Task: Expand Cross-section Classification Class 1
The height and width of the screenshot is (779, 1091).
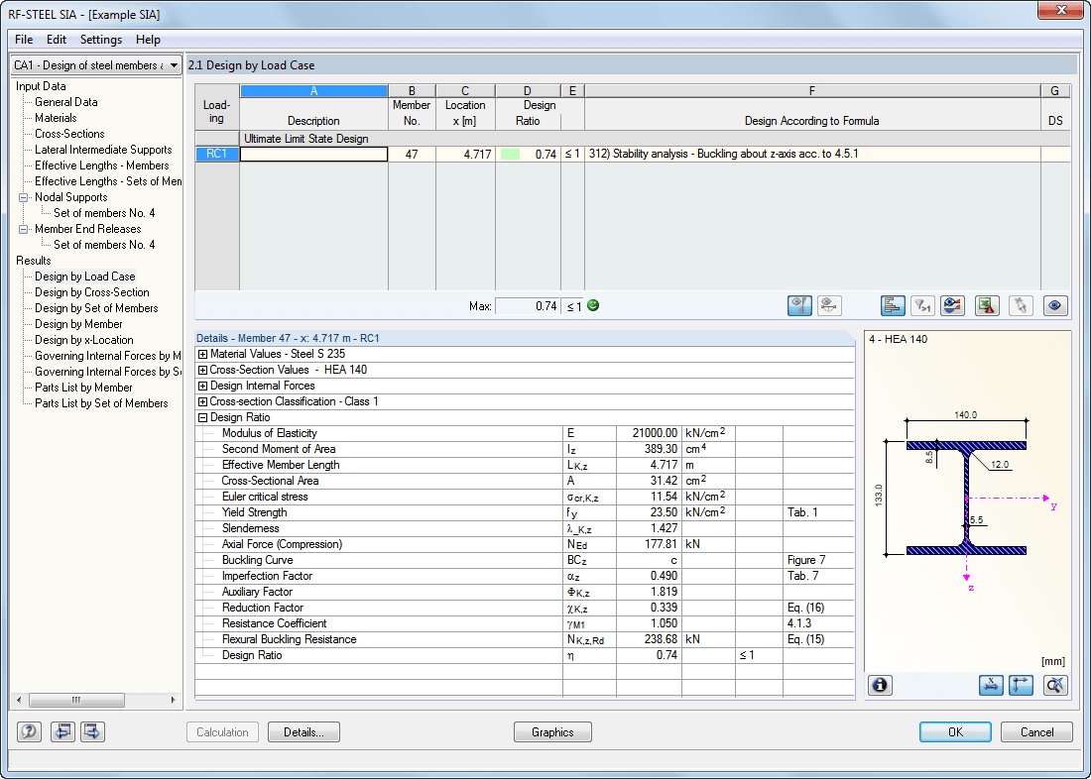Action: (x=202, y=402)
